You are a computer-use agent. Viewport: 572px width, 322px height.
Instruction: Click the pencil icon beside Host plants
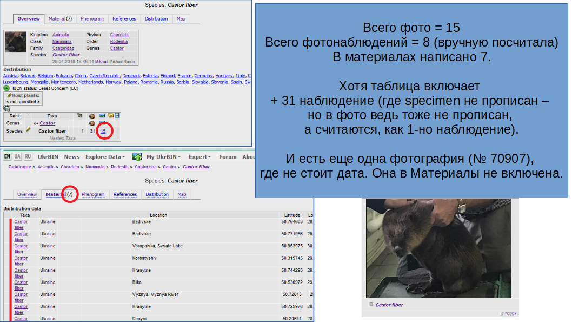click(x=9, y=95)
